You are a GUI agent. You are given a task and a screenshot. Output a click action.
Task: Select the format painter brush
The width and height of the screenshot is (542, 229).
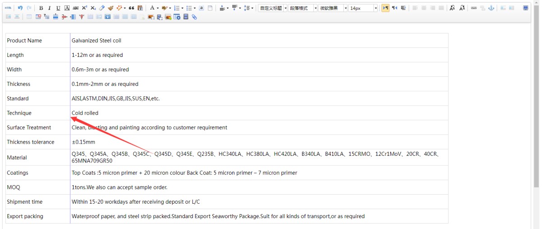tap(111, 8)
